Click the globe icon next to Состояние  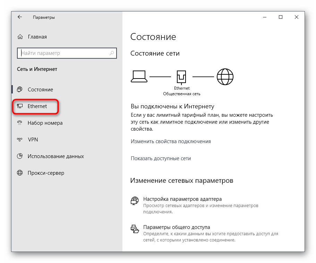tap(20, 90)
